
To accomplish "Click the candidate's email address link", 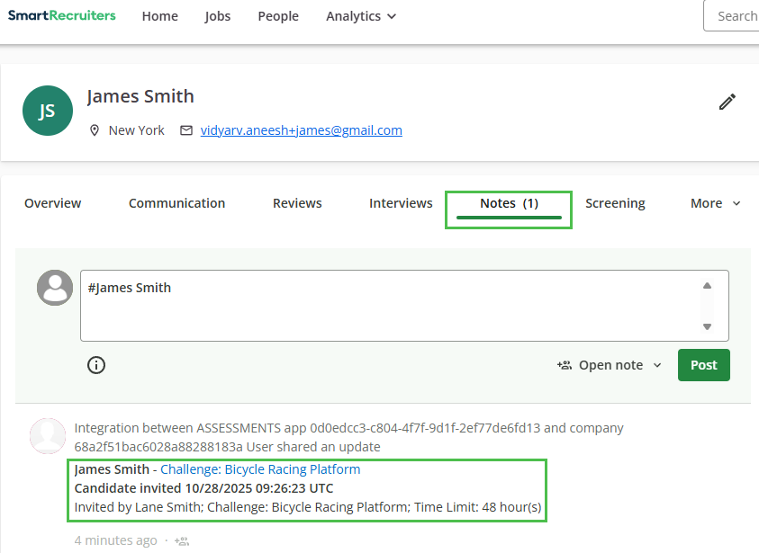I will tap(301, 130).
